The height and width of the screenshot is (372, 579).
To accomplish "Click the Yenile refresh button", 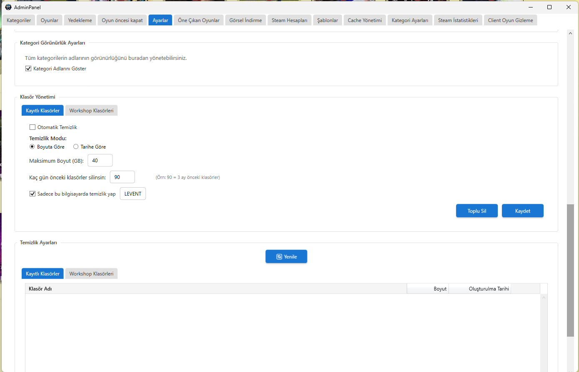I will pos(286,256).
